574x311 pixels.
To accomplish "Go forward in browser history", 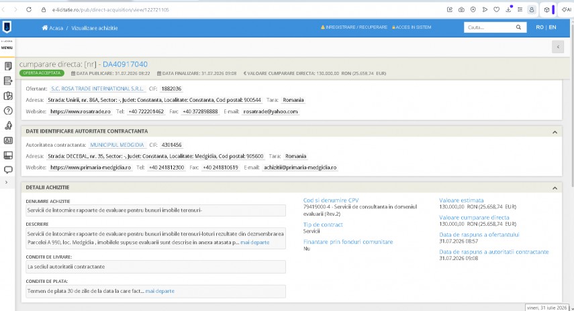I will pyautogui.click(x=15, y=10).
